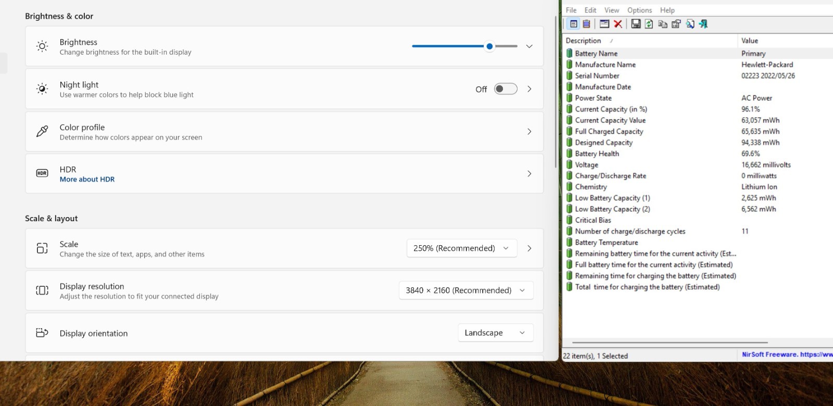Open the Scale 250% dropdown
The image size is (833, 406).
coord(461,248)
